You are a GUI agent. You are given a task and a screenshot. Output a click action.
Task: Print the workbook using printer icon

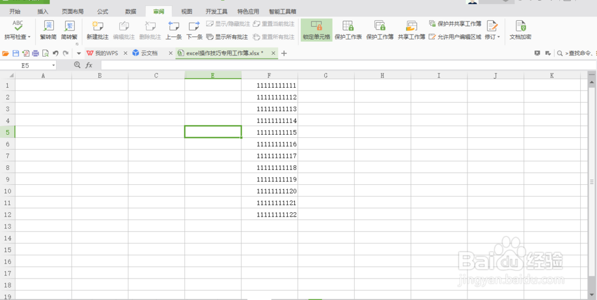[x=36, y=53]
